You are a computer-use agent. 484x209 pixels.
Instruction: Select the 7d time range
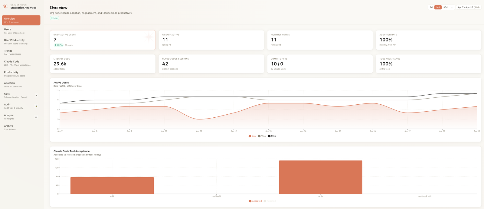pyautogui.click(x=431, y=7)
